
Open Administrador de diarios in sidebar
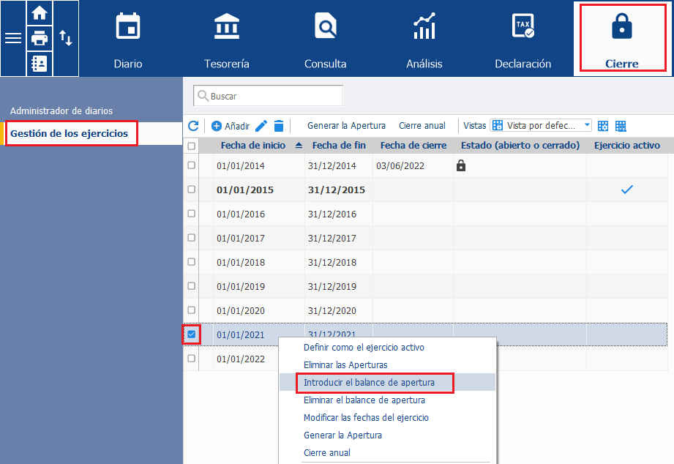tap(61, 111)
